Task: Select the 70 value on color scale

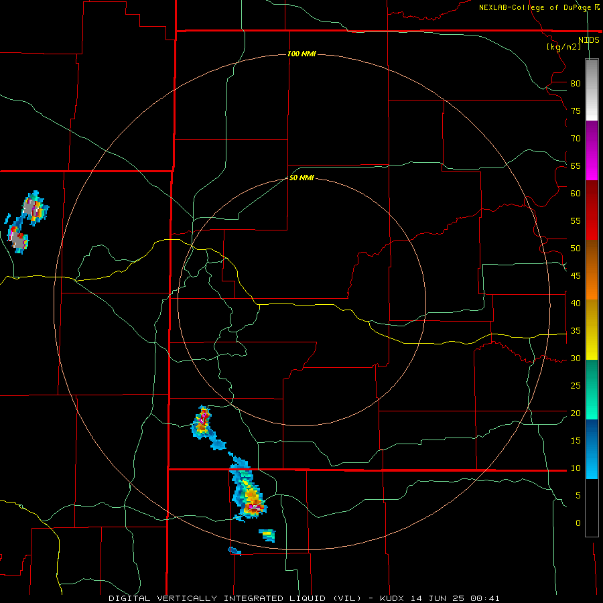Action: click(576, 139)
